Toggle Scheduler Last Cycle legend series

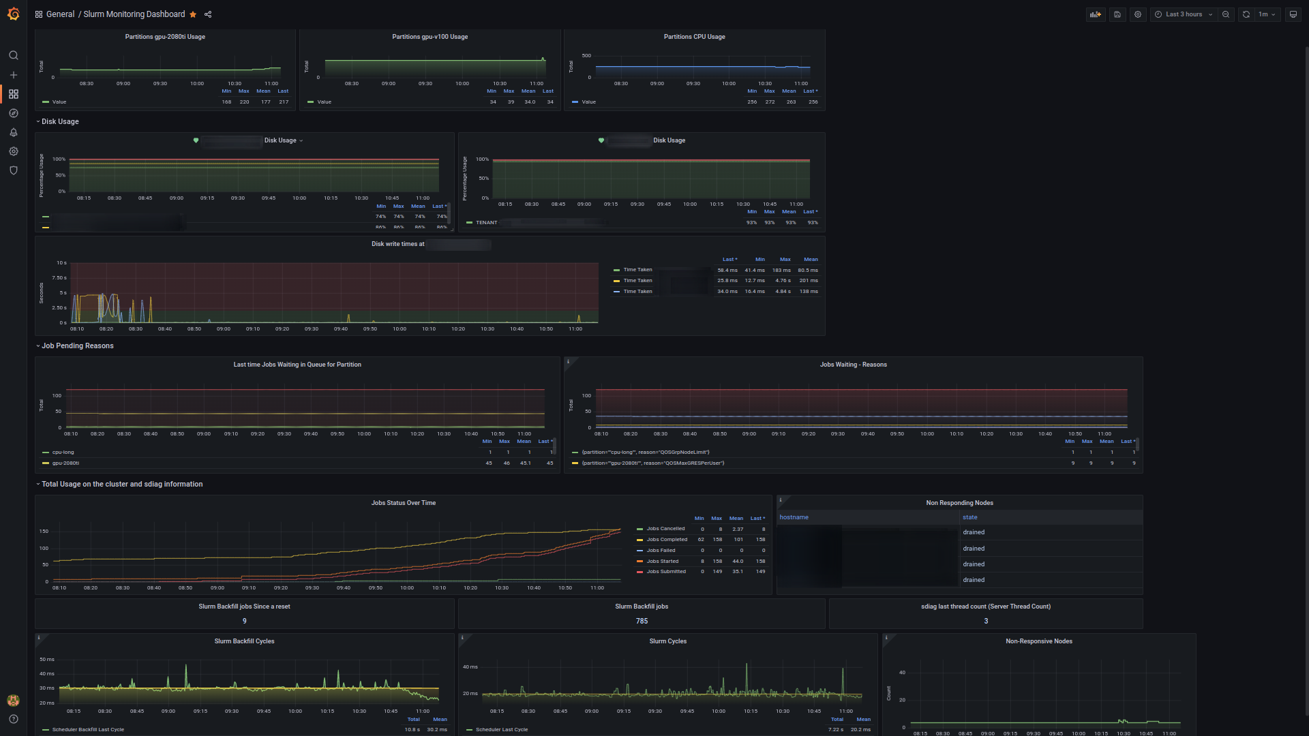502,730
